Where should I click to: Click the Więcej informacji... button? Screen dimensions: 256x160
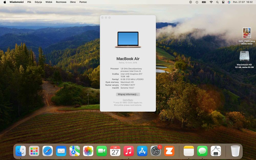(x=128, y=94)
